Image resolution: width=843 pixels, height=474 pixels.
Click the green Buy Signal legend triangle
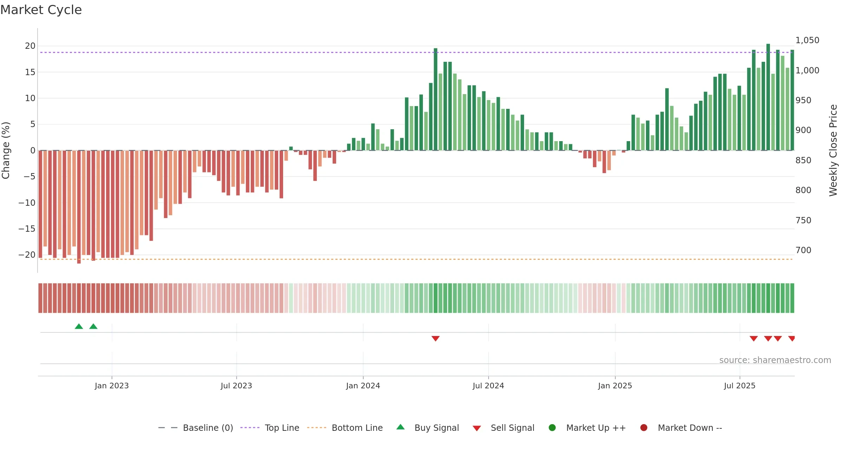400,427
